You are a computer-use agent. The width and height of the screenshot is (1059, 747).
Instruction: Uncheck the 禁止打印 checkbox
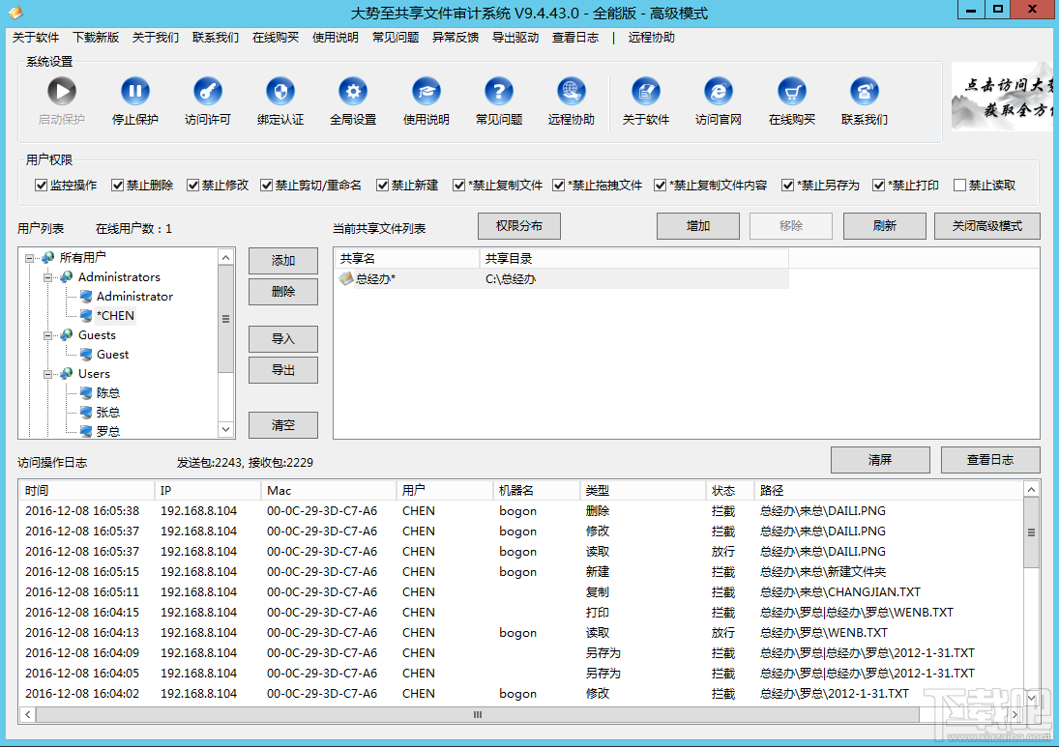click(x=876, y=185)
